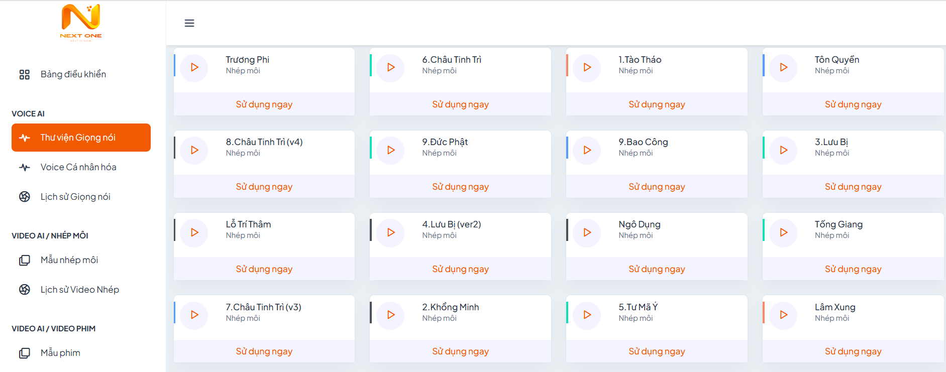Open Bảng điều khiển dashboard
This screenshot has height=372, width=946.
point(73,74)
